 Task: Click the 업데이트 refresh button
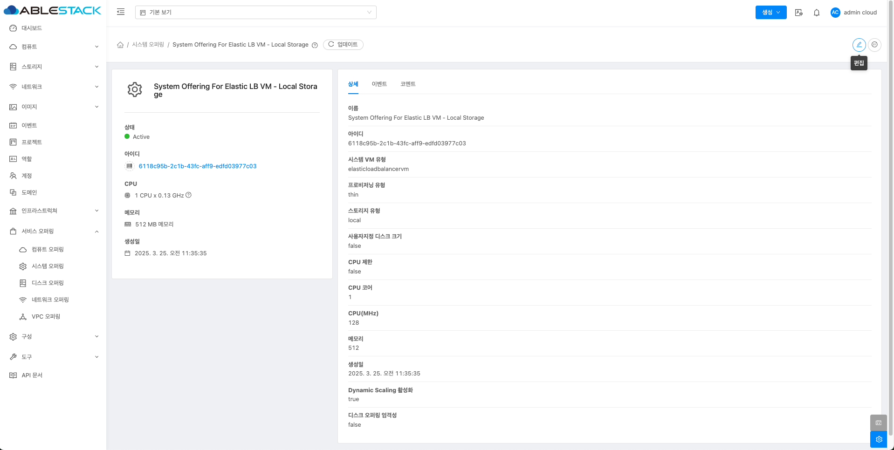point(343,45)
